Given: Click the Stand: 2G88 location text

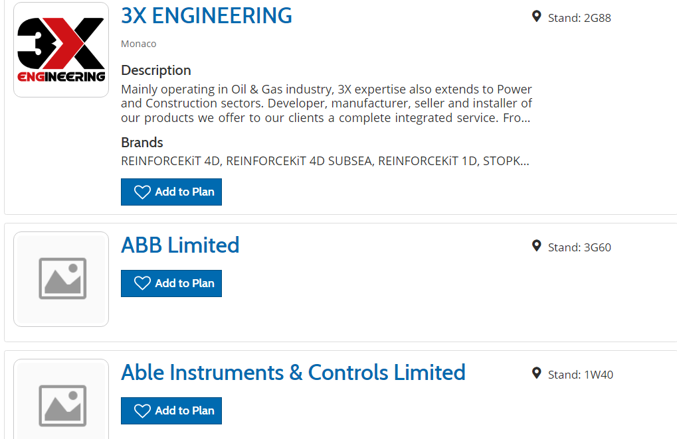Looking at the screenshot, I should pos(579,18).
